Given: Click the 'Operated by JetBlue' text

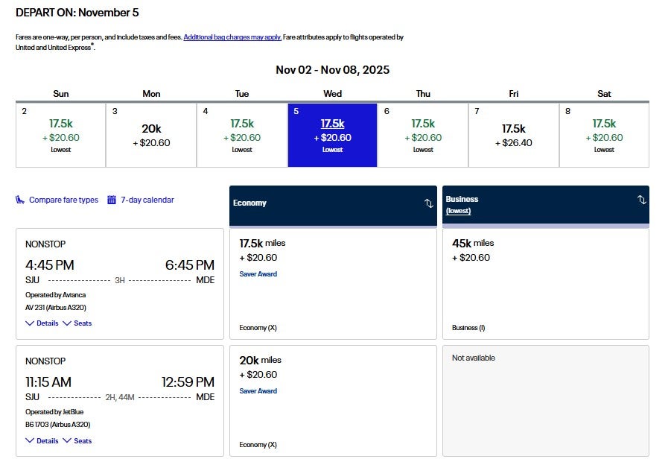Looking at the screenshot, I should [x=54, y=412].
